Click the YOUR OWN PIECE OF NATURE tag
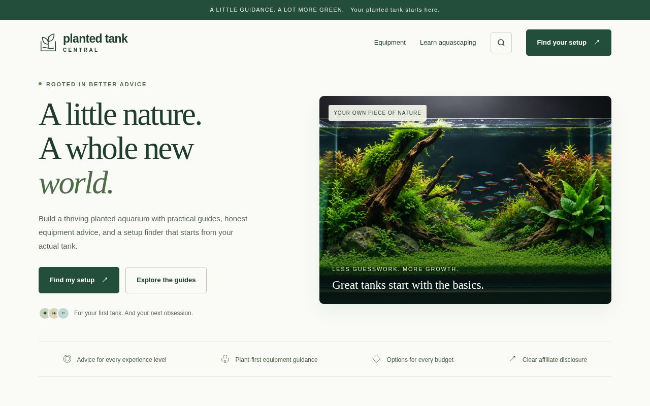650x406 pixels. (377, 113)
